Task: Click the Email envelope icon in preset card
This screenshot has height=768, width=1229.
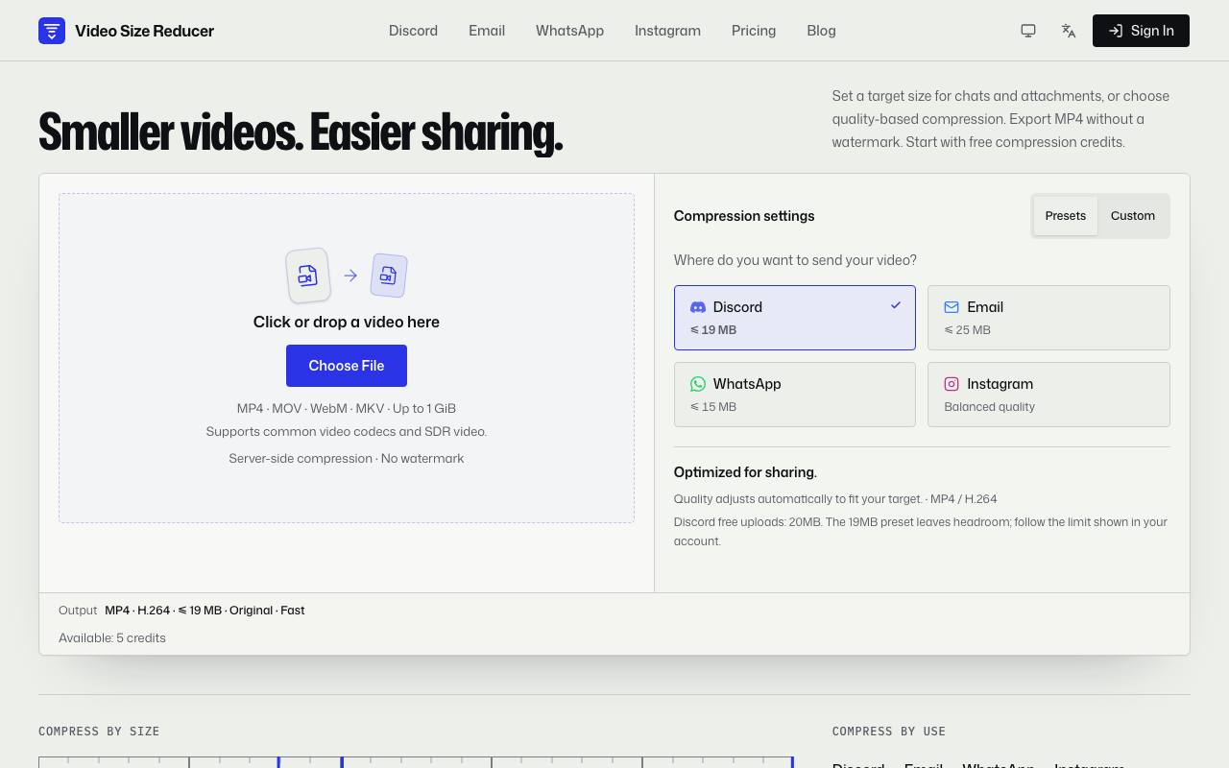Action: point(952,307)
